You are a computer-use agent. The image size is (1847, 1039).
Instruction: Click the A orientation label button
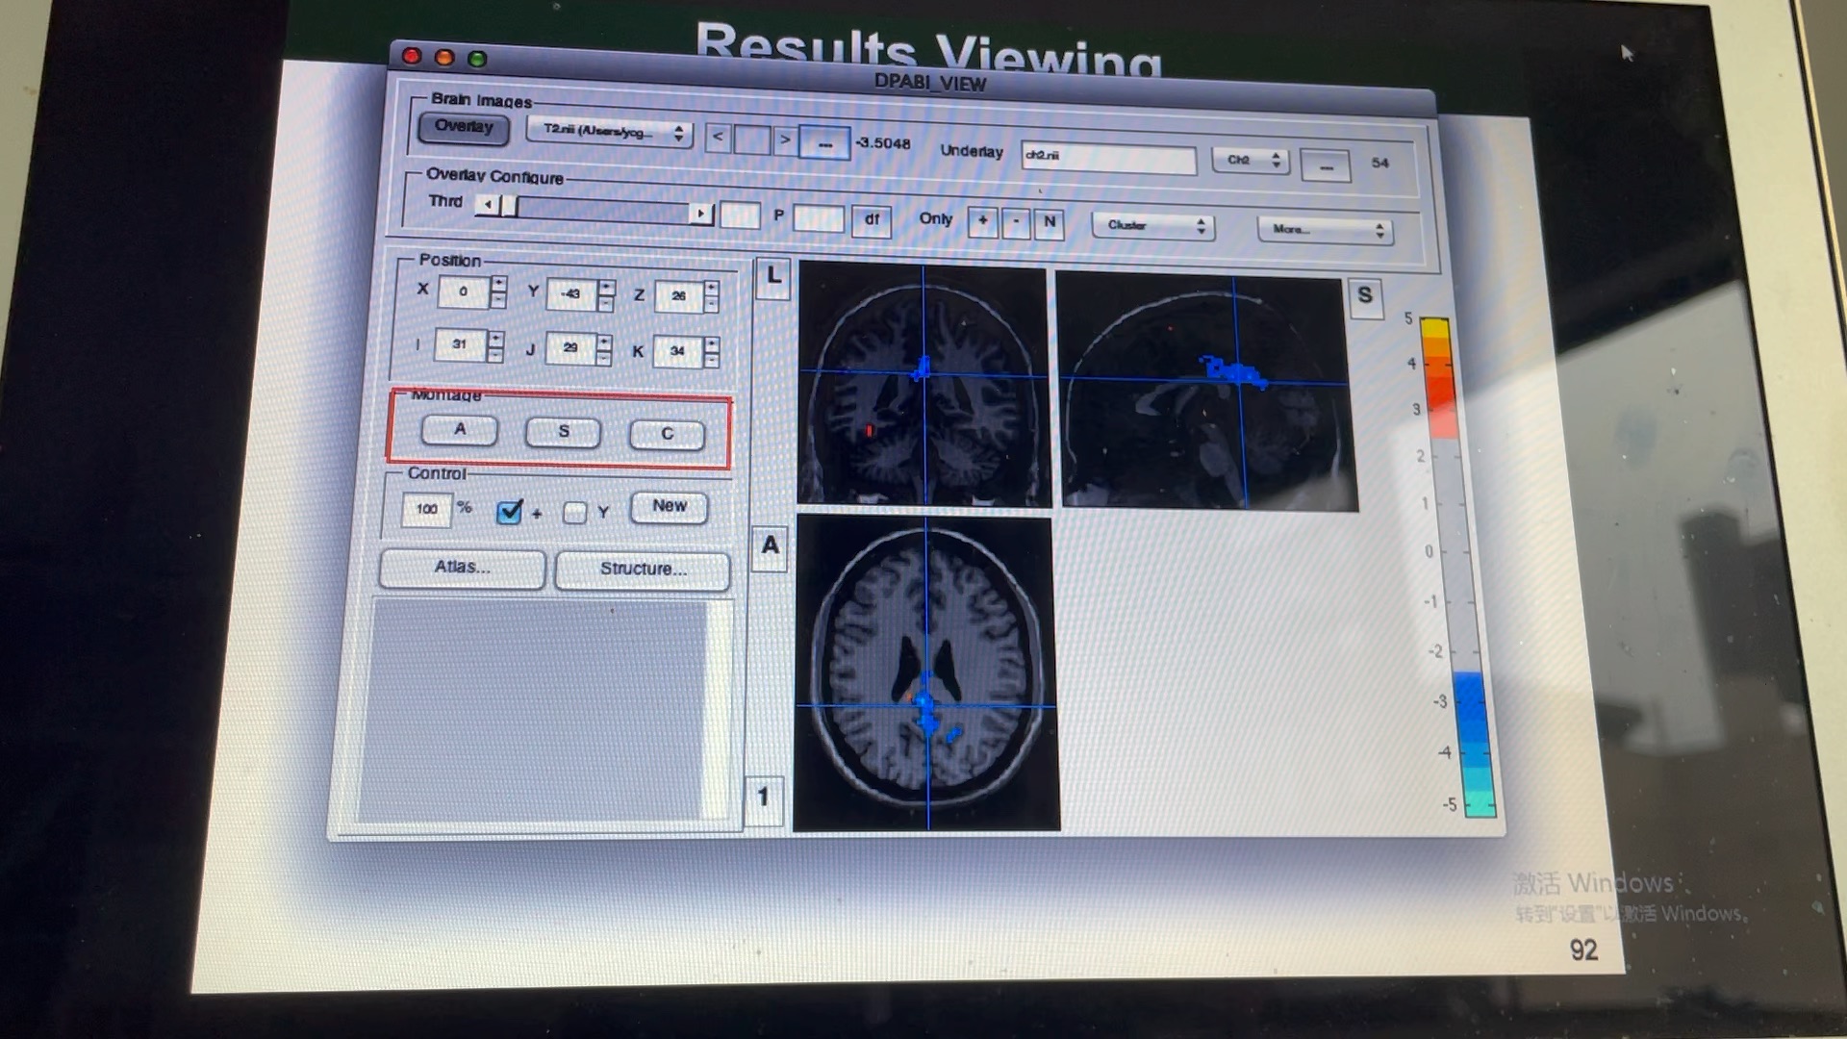point(770,547)
